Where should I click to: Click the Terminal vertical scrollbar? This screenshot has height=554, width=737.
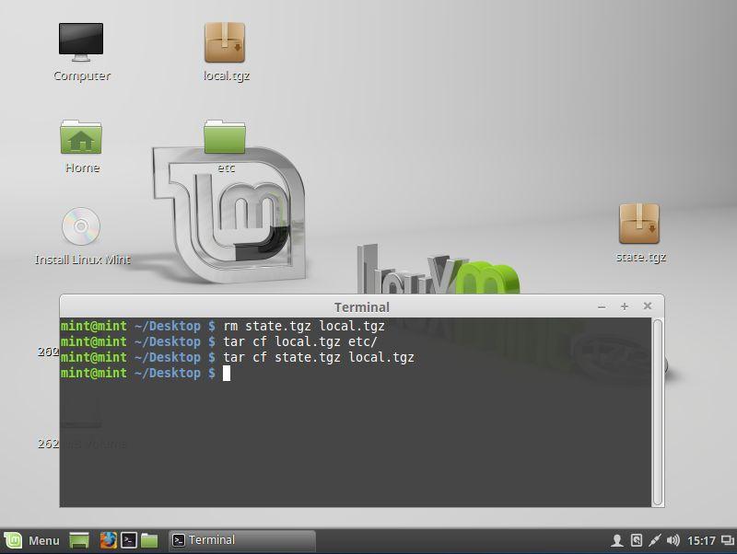[658, 412]
